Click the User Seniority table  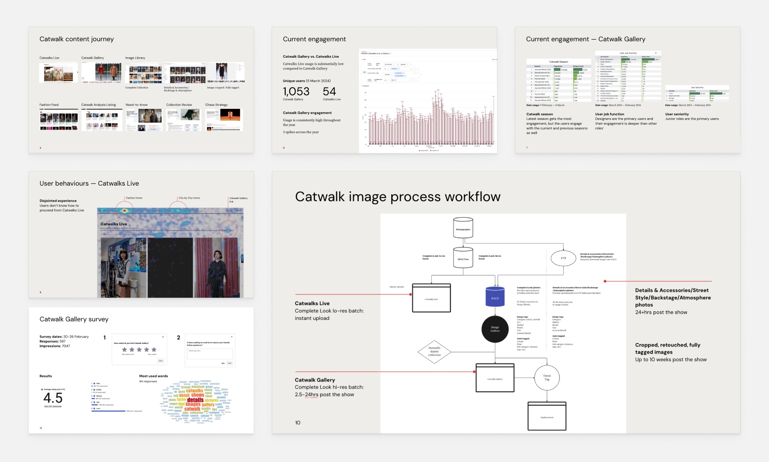coord(697,94)
